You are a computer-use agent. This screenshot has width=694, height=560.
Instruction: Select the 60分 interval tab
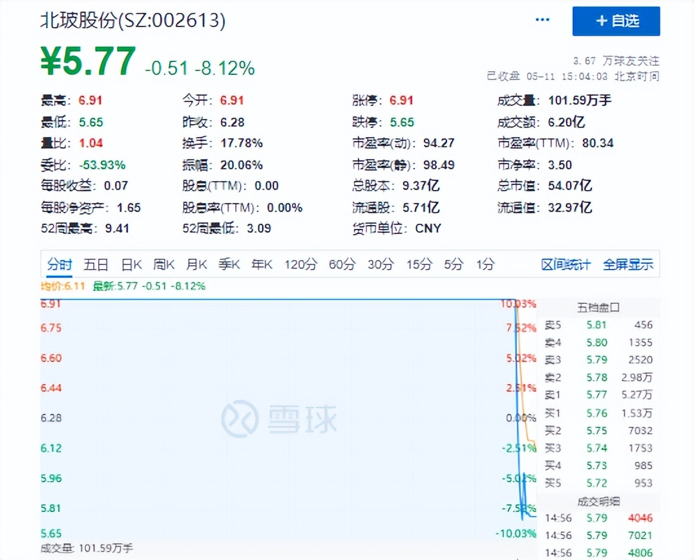342,264
